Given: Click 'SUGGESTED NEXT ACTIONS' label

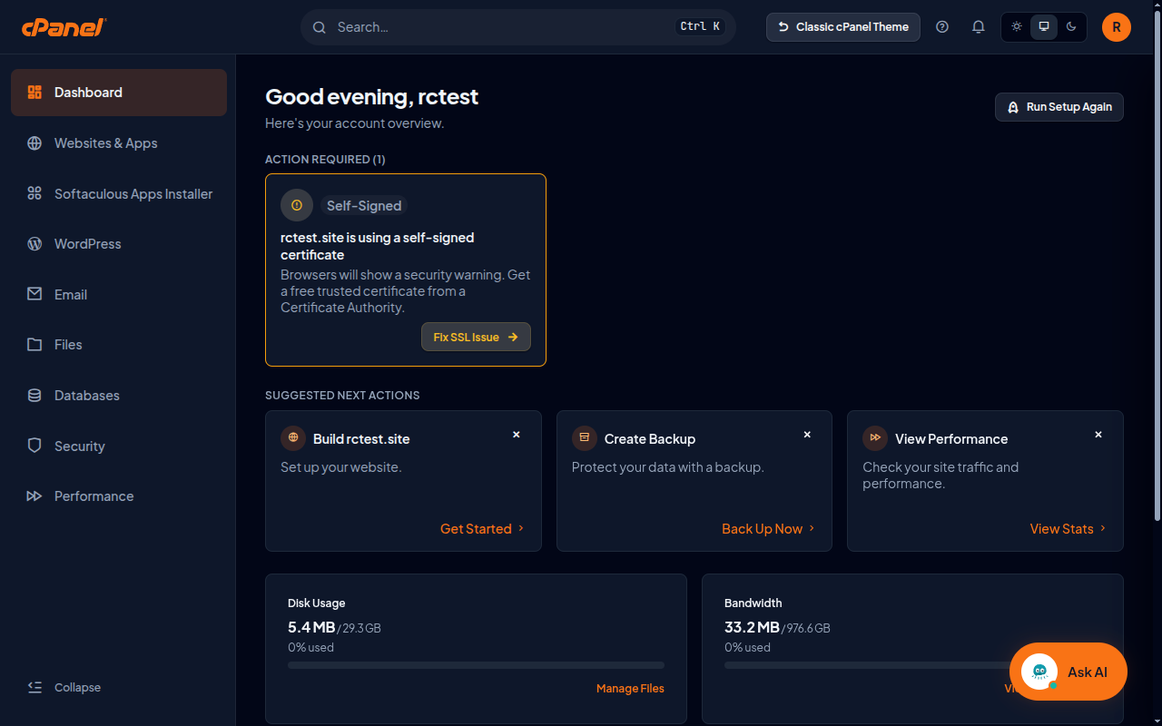Looking at the screenshot, I should [342, 396].
